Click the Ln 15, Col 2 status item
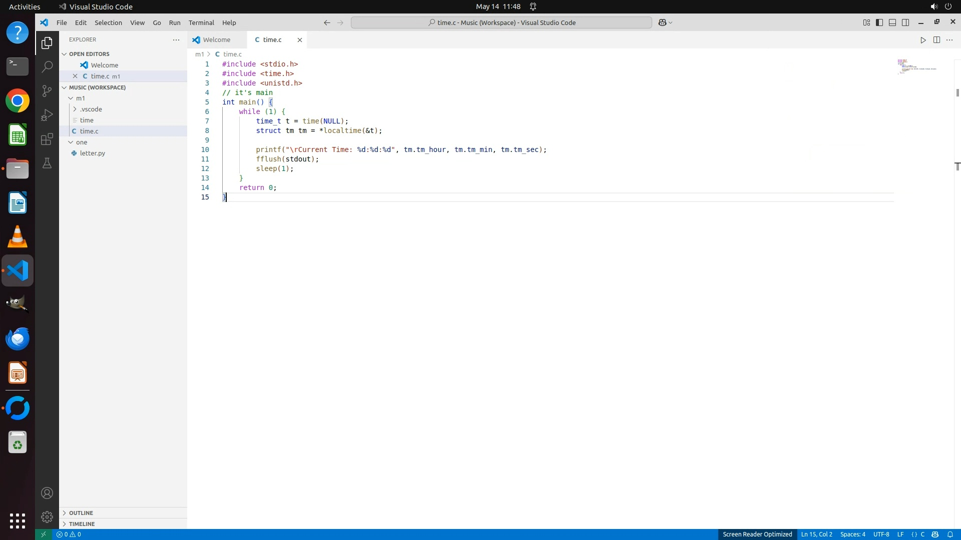 tap(816, 534)
